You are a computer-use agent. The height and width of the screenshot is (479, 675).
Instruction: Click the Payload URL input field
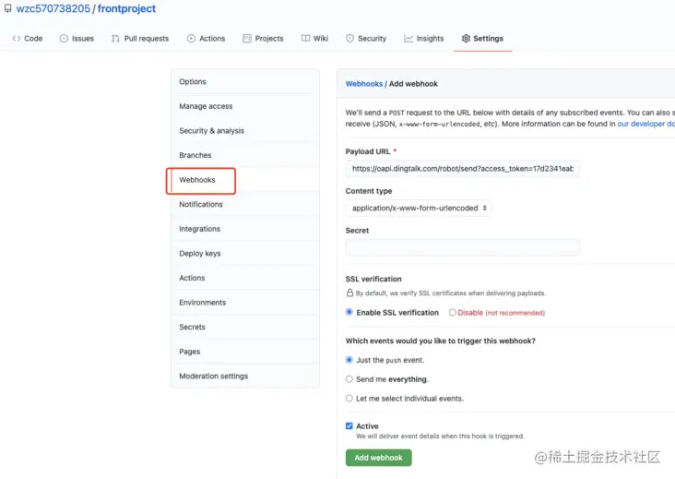pos(463,168)
